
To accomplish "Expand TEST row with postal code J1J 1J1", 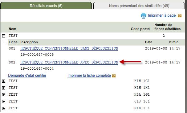I will (4, 102).
